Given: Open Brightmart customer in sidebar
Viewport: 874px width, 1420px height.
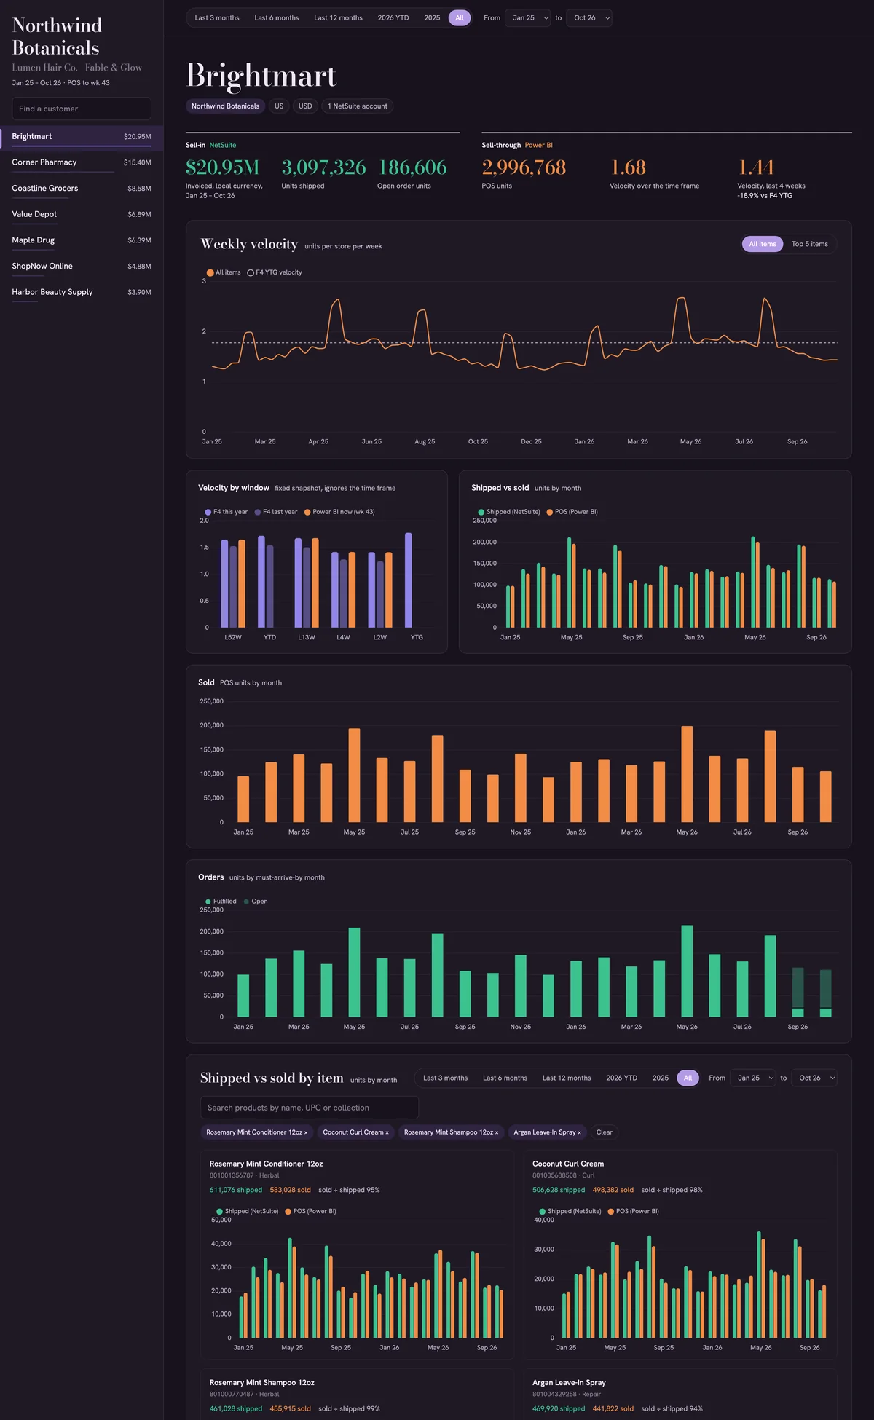Looking at the screenshot, I should [82, 137].
